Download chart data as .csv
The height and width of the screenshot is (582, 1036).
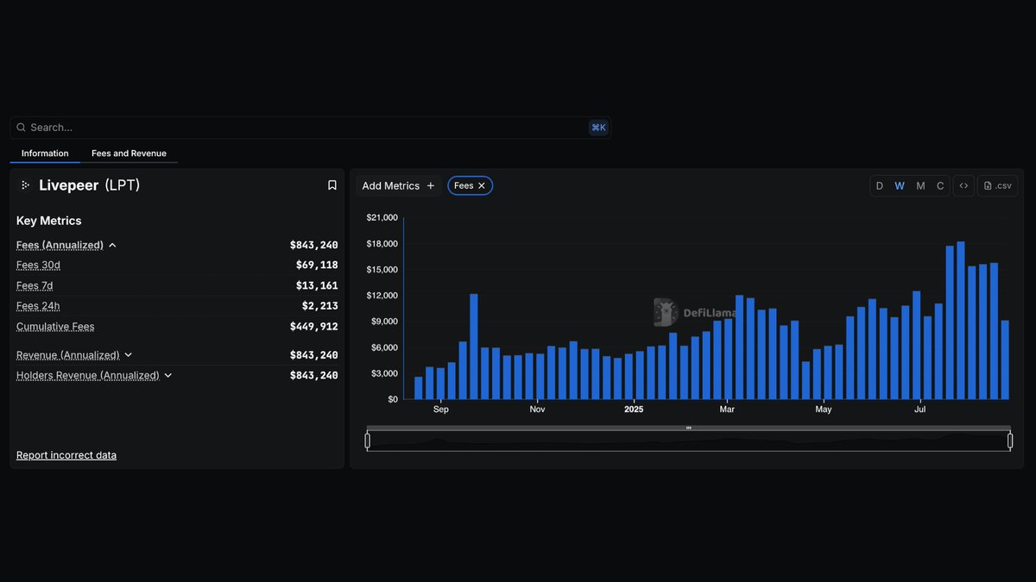998,185
